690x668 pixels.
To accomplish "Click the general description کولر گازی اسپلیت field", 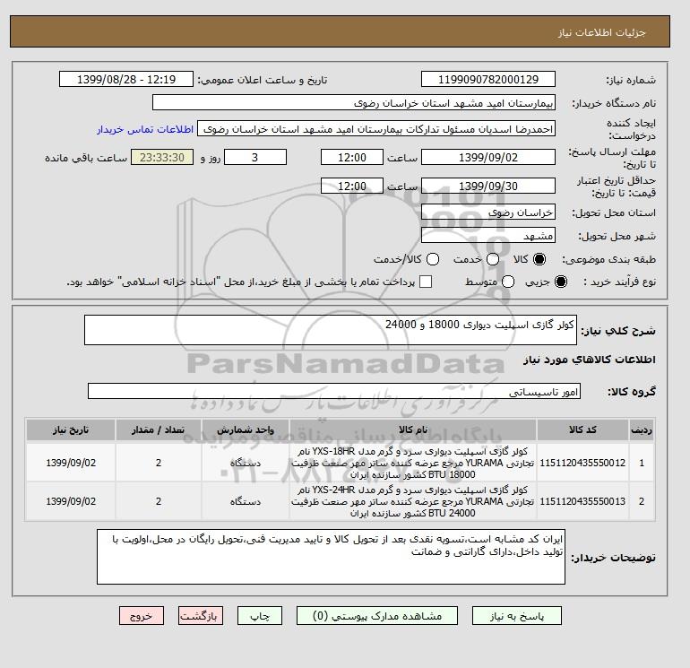I will [x=331, y=330].
